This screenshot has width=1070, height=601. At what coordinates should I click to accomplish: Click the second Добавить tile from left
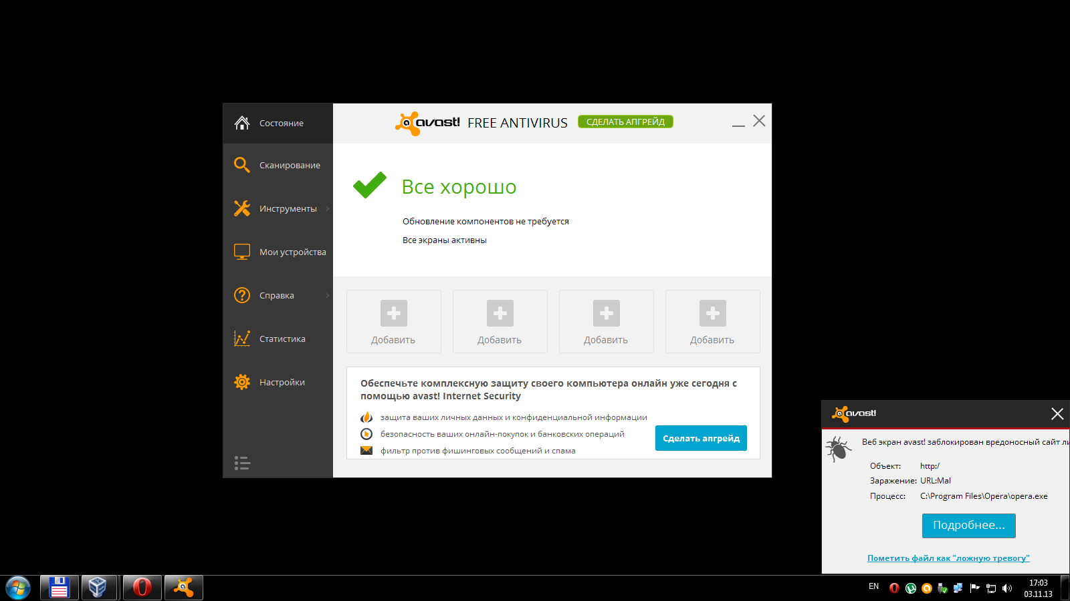tap(500, 321)
